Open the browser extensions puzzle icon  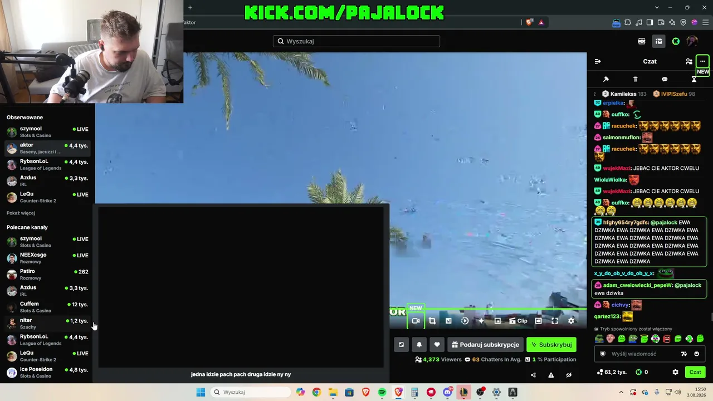[x=628, y=22]
